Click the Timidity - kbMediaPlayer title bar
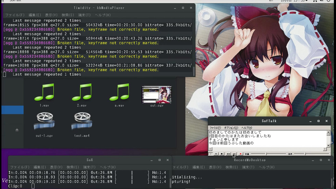 click(x=99, y=8)
